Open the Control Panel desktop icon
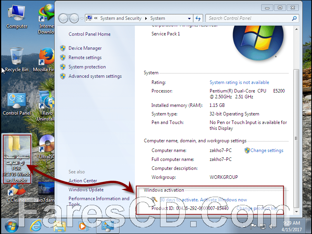The height and width of the screenshot is (234, 312). coord(17,104)
